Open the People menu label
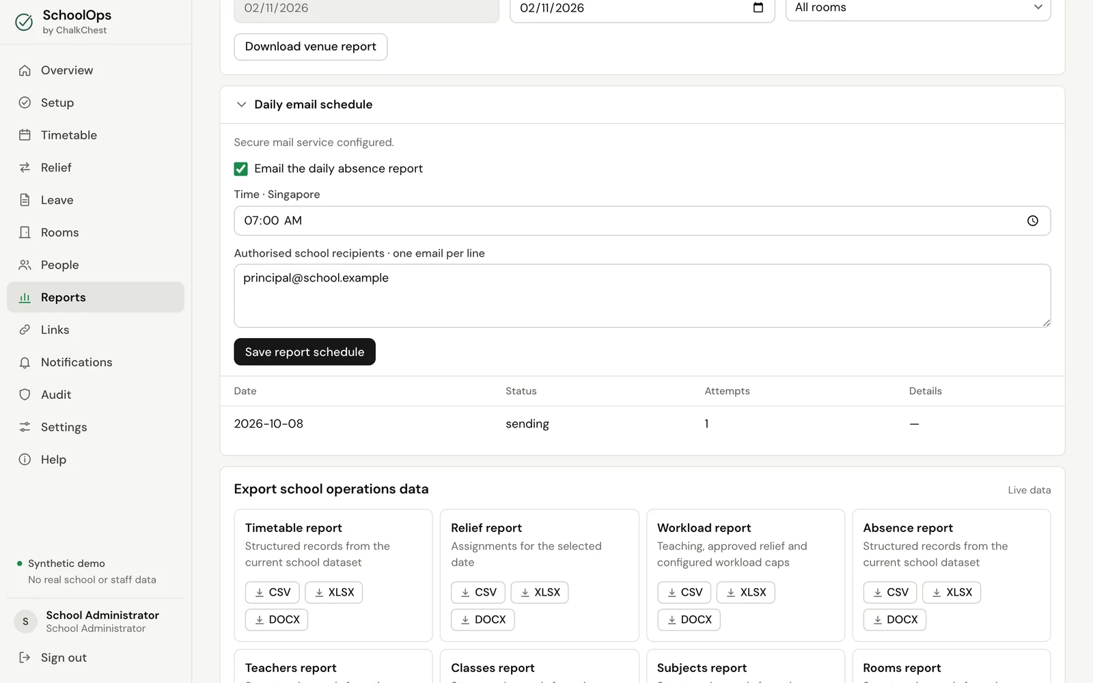This screenshot has width=1093, height=683. click(60, 265)
